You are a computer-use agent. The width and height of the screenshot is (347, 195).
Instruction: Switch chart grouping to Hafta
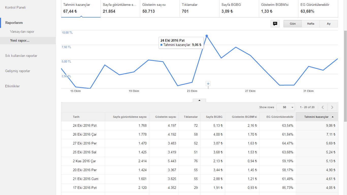pyautogui.click(x=311, y=24)
